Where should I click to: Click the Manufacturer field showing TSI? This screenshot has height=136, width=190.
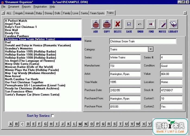pos(125,66)
